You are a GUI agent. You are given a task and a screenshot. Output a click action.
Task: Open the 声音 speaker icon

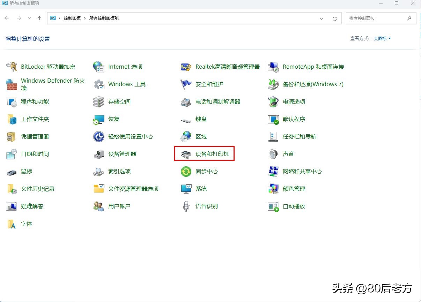[x=273, y=154]
